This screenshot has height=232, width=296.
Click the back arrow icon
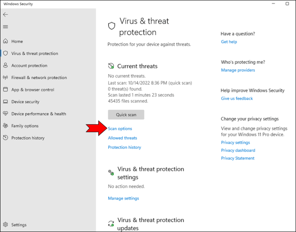(6, 15)
